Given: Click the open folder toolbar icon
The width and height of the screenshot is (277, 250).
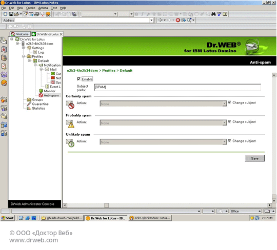Looking at the screenshot, I should pyautogui.click(x=17, y=14).
